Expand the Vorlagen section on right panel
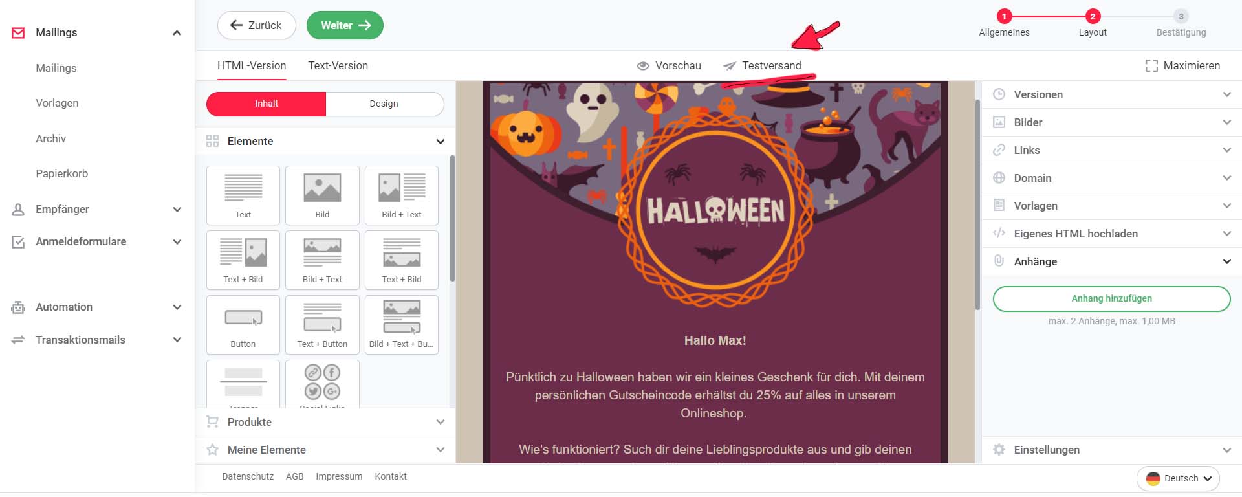The height and width of the screenshot is (497, 1242). (1112, 206)
